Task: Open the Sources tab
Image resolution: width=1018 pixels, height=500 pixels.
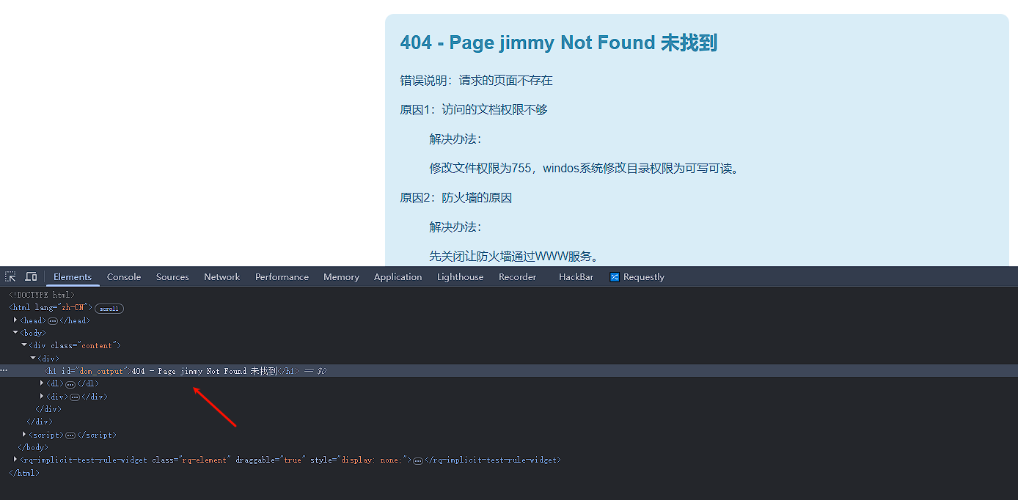Action: (172, 277)
